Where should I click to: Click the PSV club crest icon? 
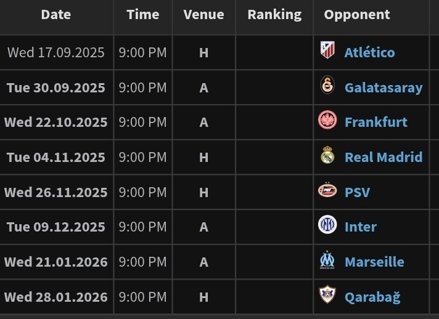pos(327,191)
